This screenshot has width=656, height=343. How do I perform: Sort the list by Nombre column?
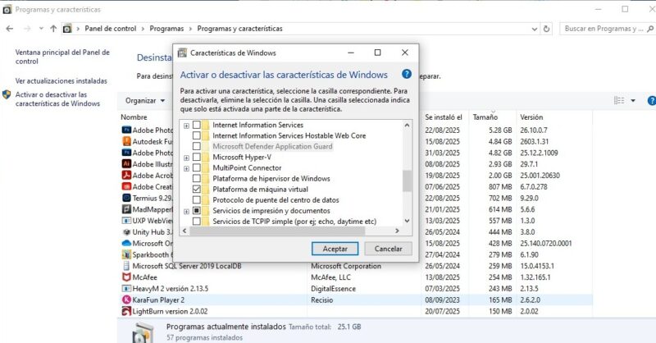(x=134, y=117)
